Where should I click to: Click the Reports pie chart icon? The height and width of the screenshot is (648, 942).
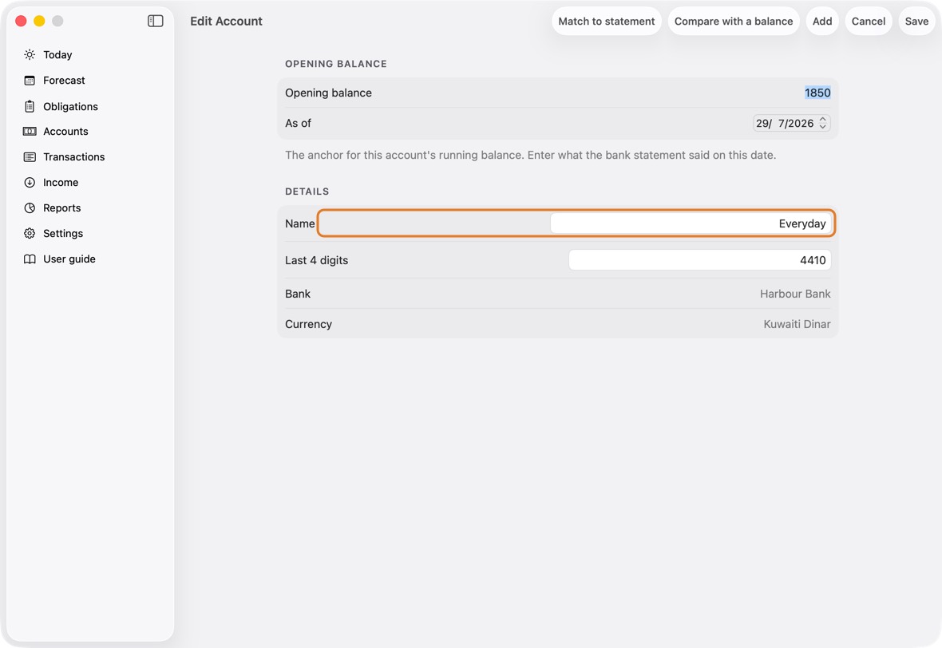(x=30, y=207)
